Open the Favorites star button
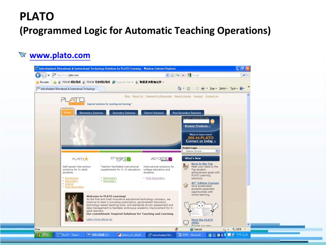326x245 pixels. (42, 82)
